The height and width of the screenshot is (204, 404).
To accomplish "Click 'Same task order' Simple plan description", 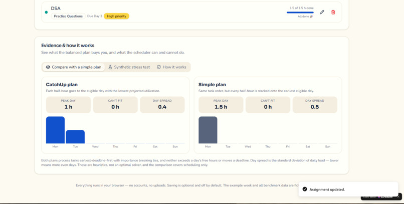I will tap(256, 91).
